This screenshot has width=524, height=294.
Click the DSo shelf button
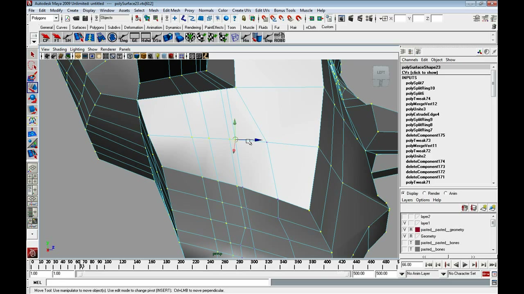[157, 38]
